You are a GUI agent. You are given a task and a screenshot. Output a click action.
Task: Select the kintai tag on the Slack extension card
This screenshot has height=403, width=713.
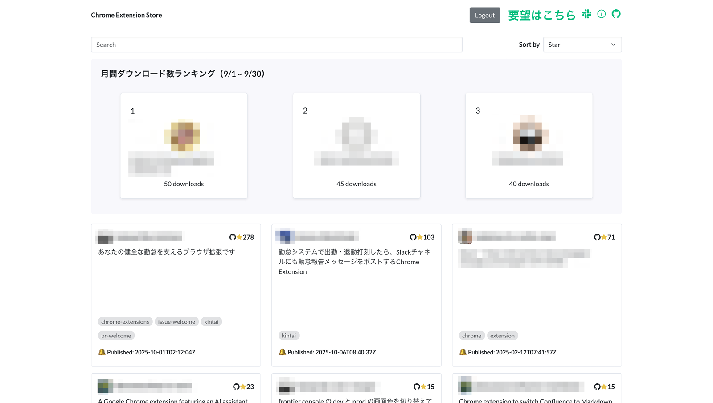pyautogui.click(x=289, y=335)
